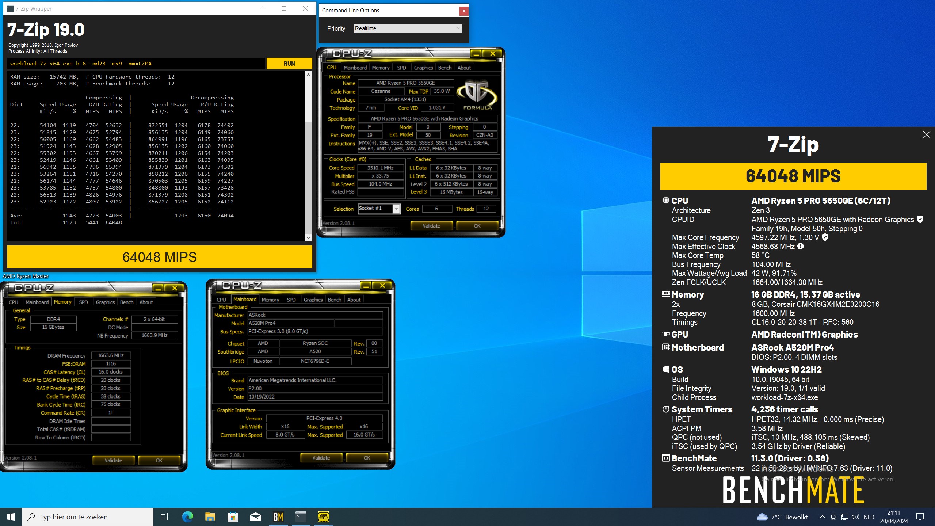Image resolution: width=935 pixels, height=526 pixels.
Task: Open the volume control in system tray
Action: tap(855, 517)
